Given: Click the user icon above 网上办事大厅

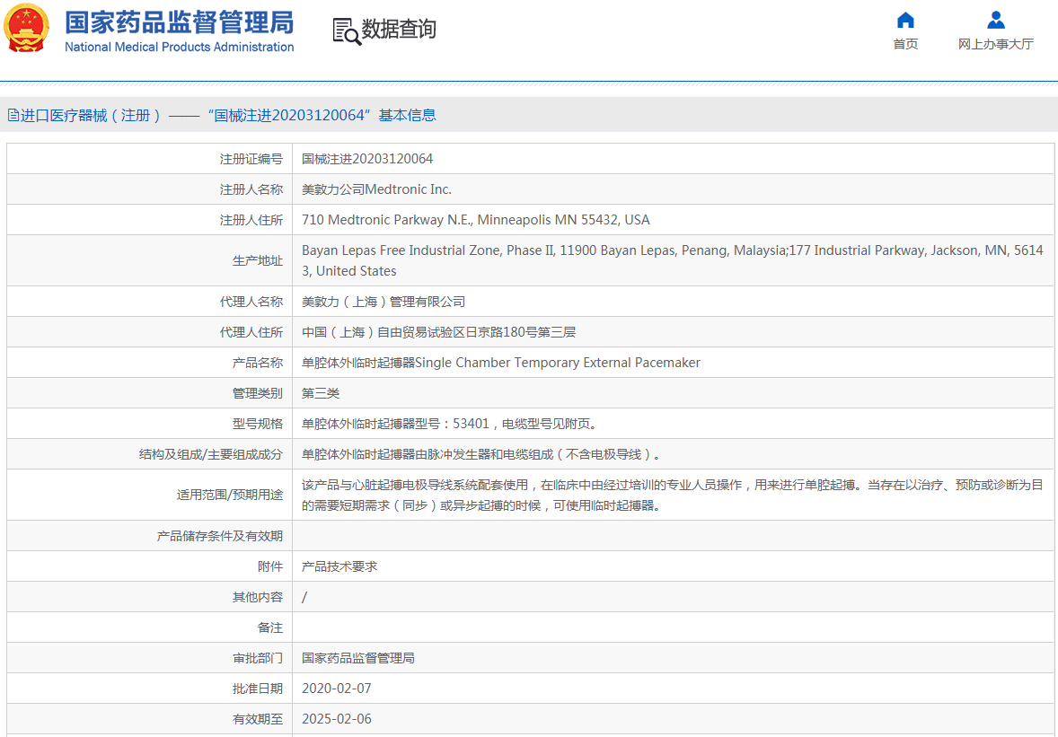Looking at the screenshot, I should point(995,20).
